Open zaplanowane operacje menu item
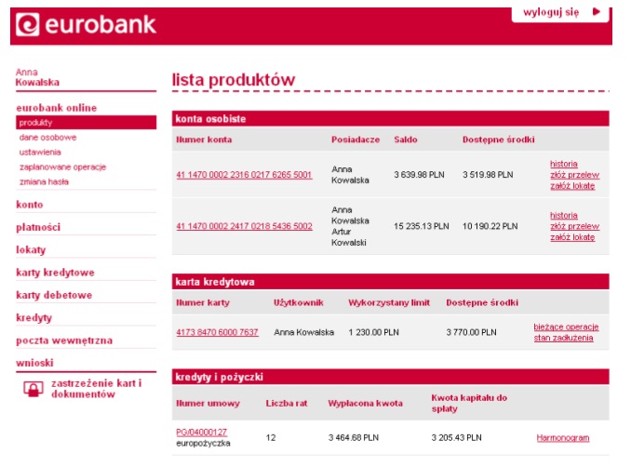The image size is (631, 467). click(x=62, y=167)
